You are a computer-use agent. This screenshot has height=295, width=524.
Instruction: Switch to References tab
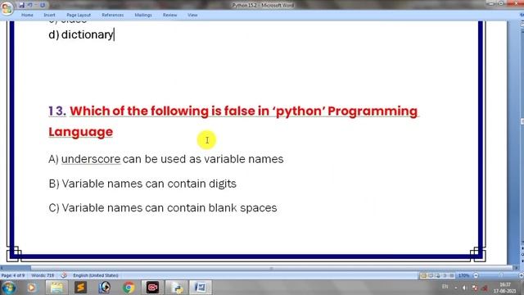tap(113, 15)
